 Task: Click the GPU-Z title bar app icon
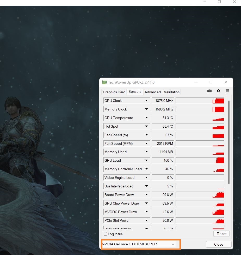click(x=104, y=82)
